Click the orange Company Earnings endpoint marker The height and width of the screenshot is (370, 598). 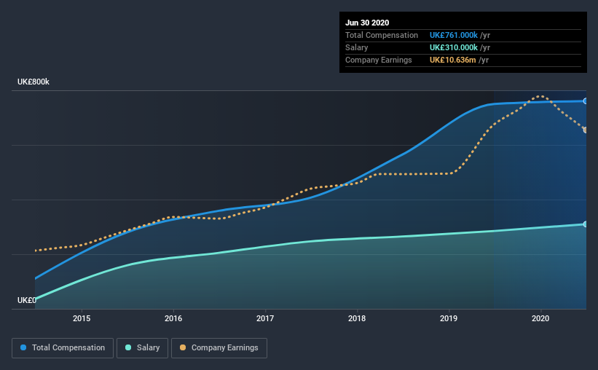pyautogui.click(x=585, y=130)
